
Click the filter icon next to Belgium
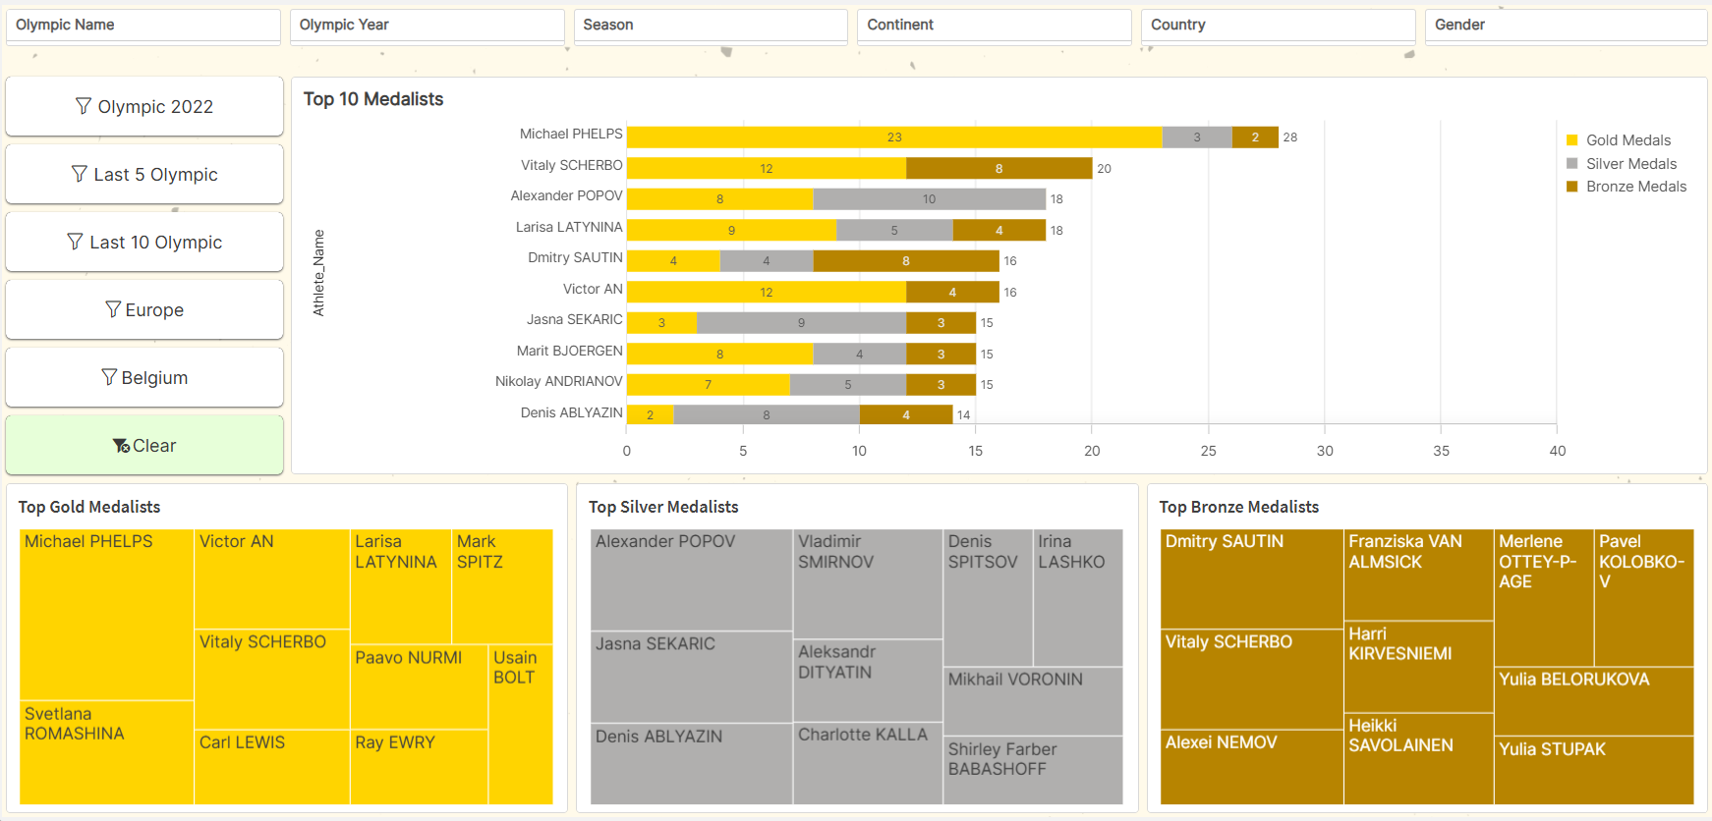pos(109,377)
